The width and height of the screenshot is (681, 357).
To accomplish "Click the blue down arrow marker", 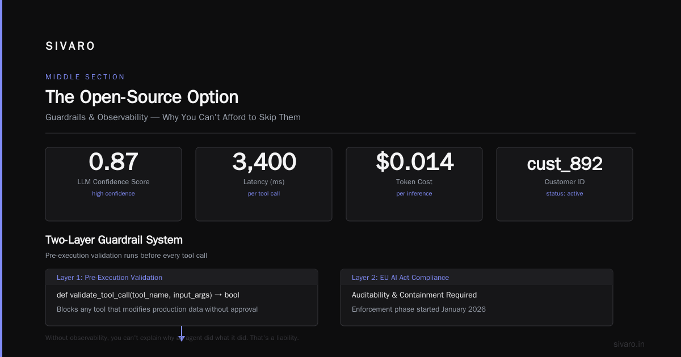I will (182, 334).
